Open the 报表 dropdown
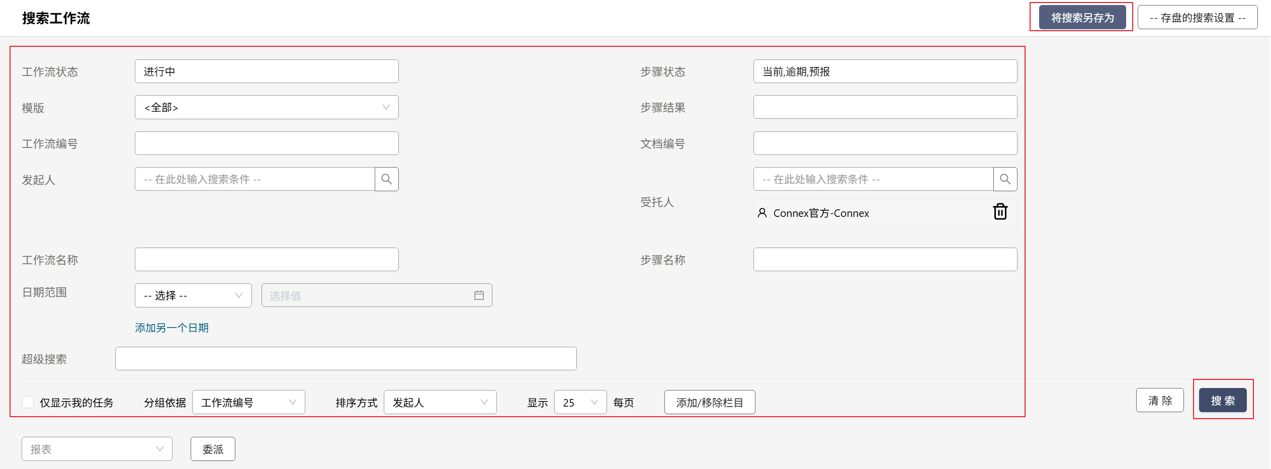Viewport: 1271px width, 469px height. [x=97, y=449]
